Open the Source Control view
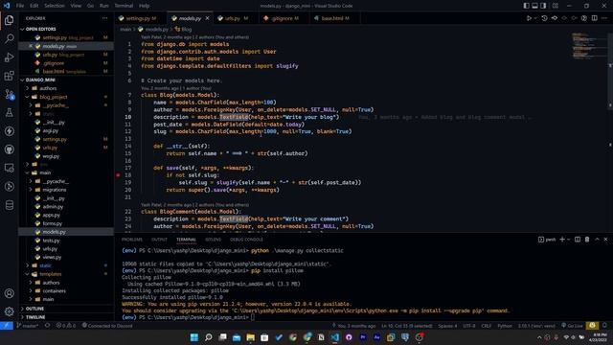 point(9,94)
